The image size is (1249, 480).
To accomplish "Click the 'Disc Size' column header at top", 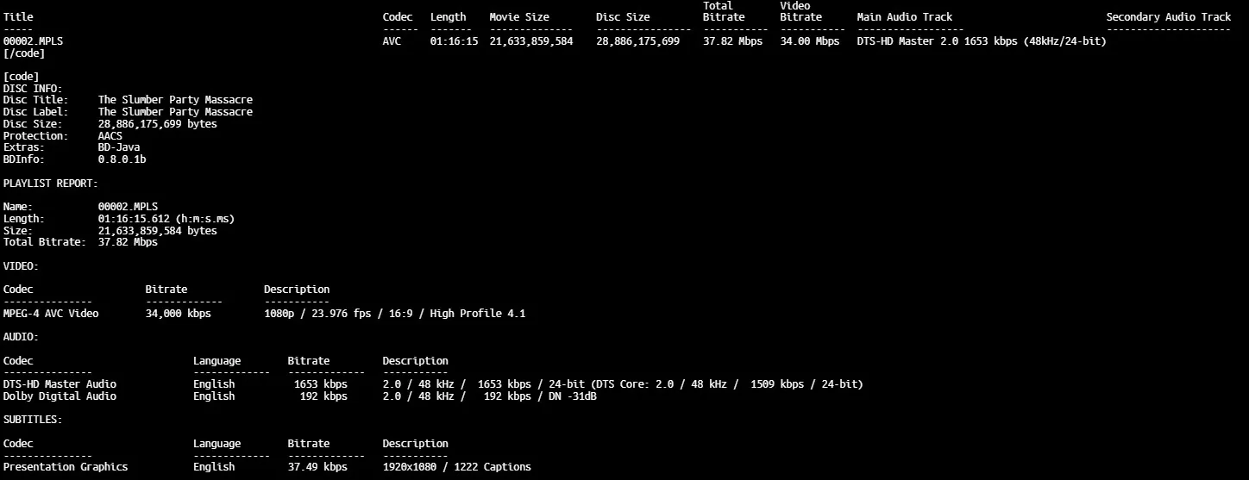I will pyautogui.click(x=623, y=17).
